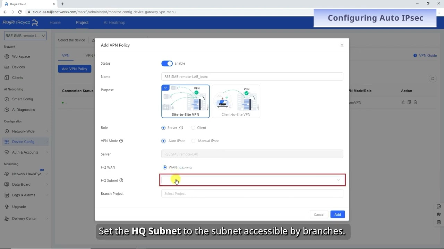This screenshot has height=249, width=444.
Task: Close the Add VPN Policy dialog
Action: 342,45
